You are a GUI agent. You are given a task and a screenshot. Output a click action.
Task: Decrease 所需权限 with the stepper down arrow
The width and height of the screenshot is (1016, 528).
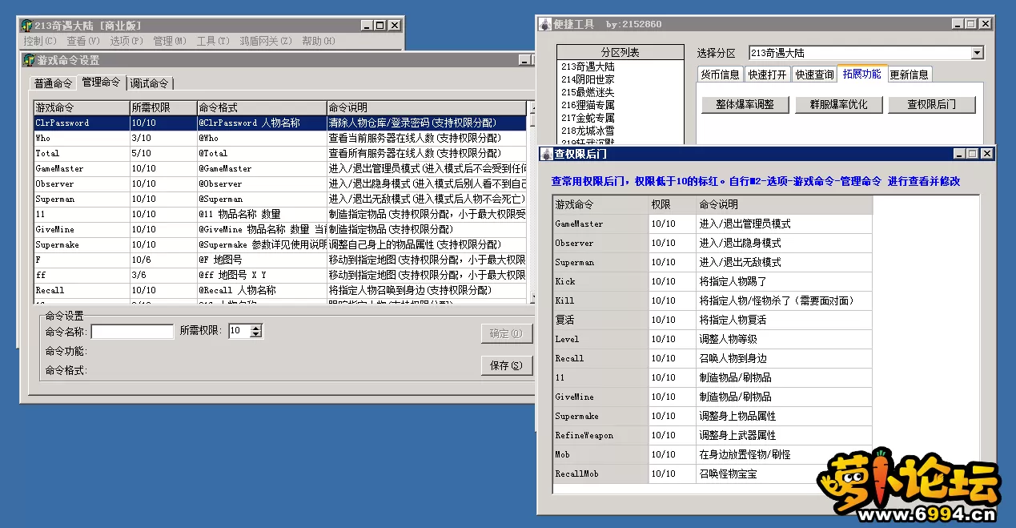pyautogui.click(x=256, y=334)
